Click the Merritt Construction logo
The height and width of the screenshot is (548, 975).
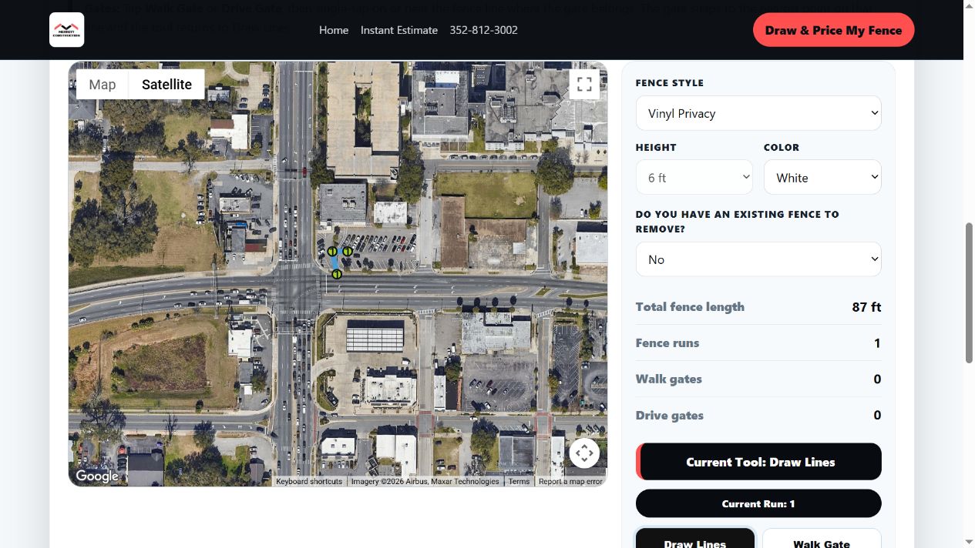click(66, 30)
